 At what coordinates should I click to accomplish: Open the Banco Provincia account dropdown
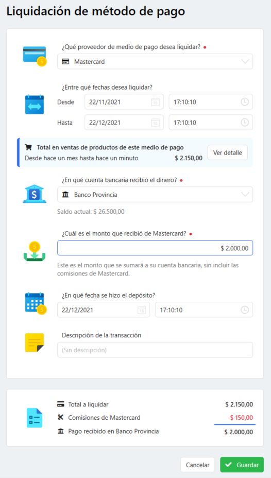tap(155, 195)
